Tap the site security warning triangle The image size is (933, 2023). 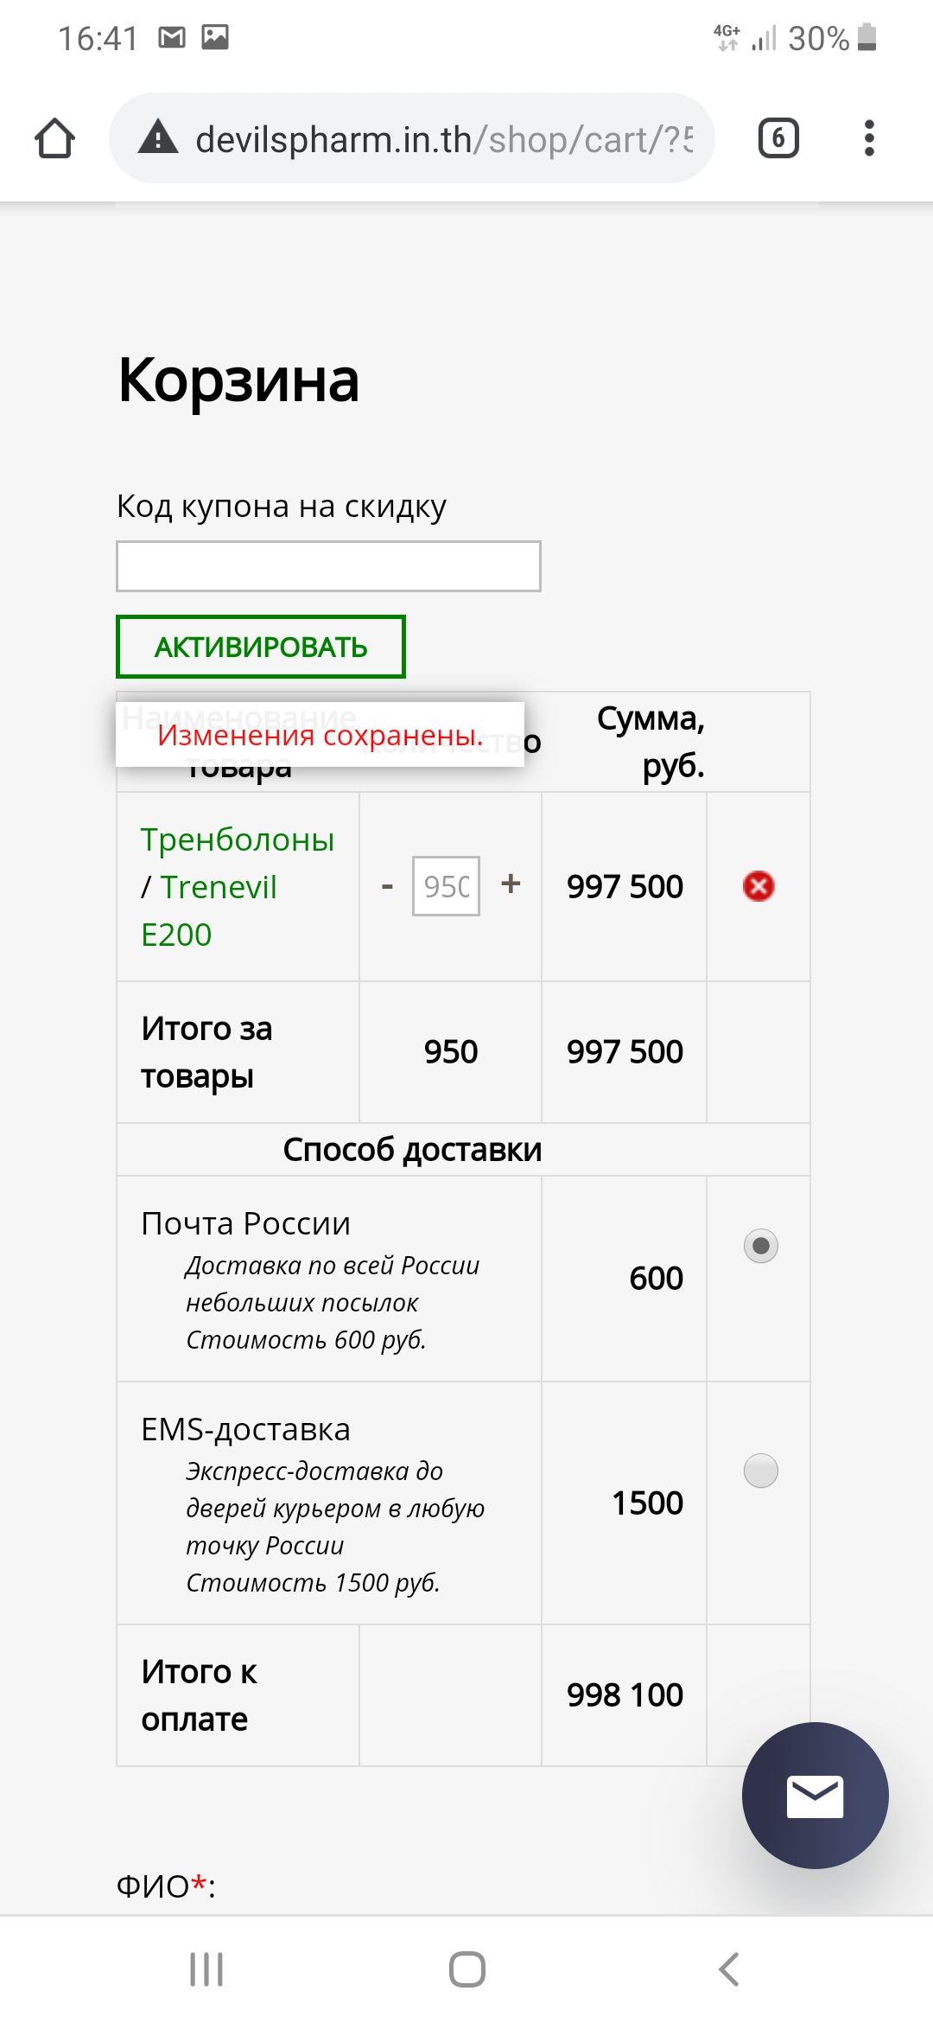pos(158,137)
